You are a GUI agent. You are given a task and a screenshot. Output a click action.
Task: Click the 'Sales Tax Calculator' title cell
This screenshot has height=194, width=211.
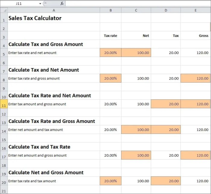pos(54,18)
